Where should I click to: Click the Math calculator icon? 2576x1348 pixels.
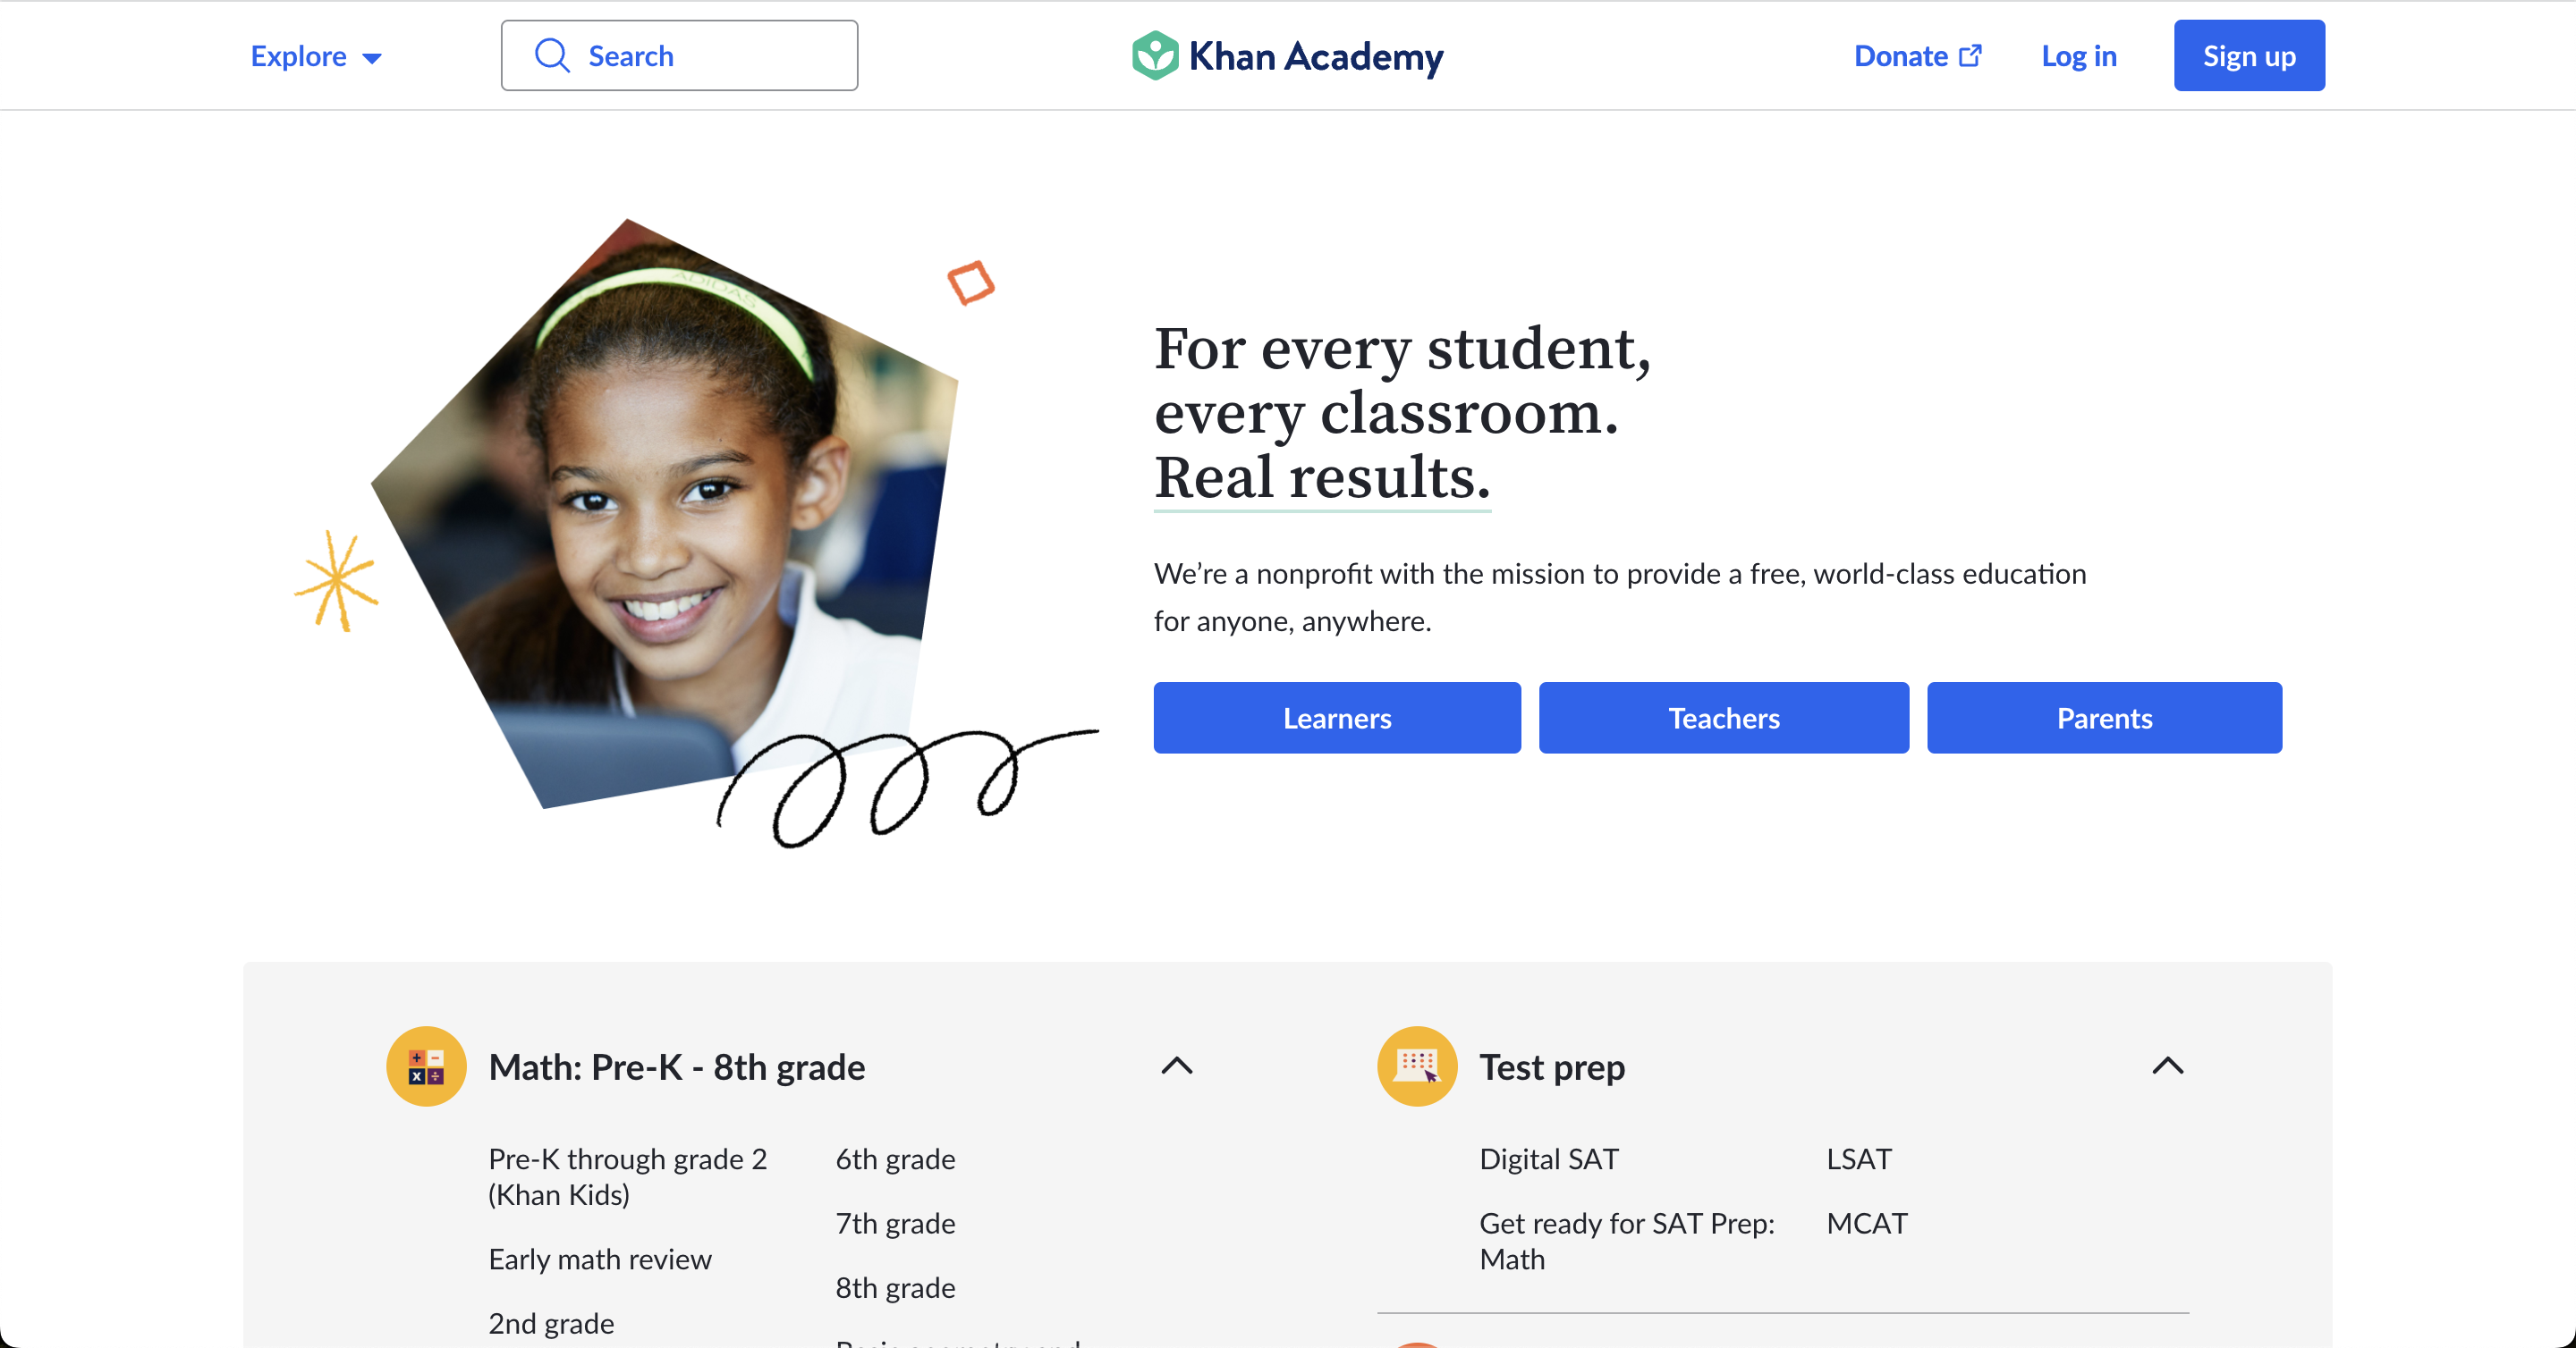[426, 1066]
